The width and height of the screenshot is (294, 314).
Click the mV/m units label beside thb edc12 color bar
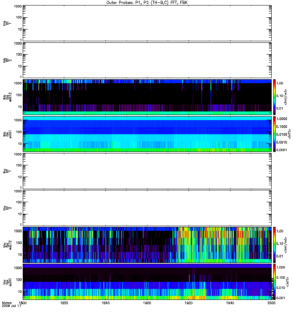coord(285,97)
